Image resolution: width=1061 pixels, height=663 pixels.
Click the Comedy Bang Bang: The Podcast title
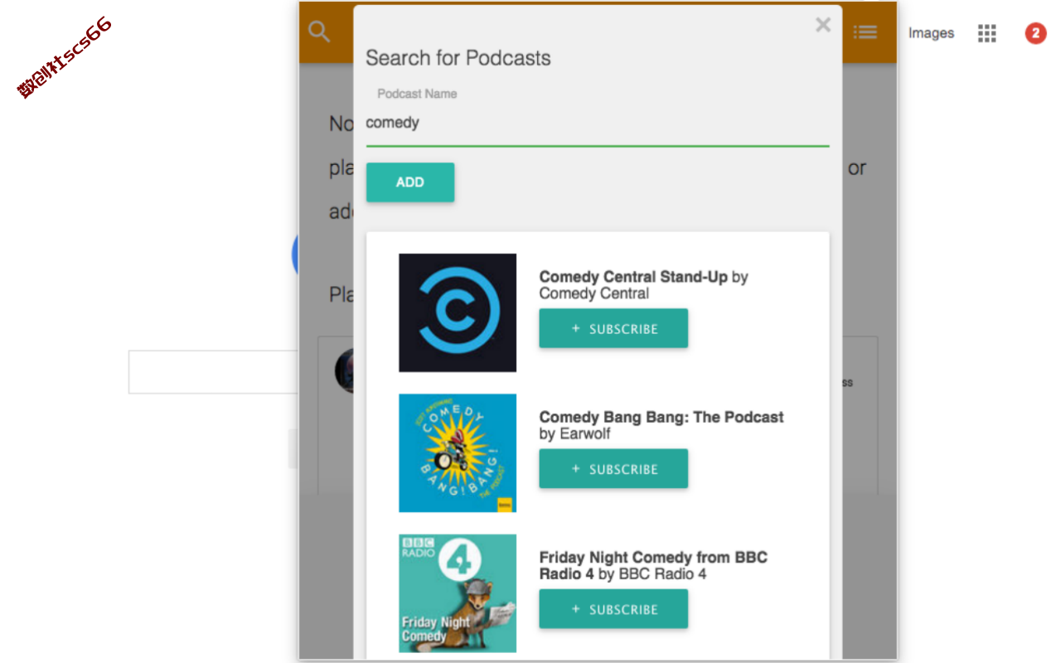[x=661, y=417]
